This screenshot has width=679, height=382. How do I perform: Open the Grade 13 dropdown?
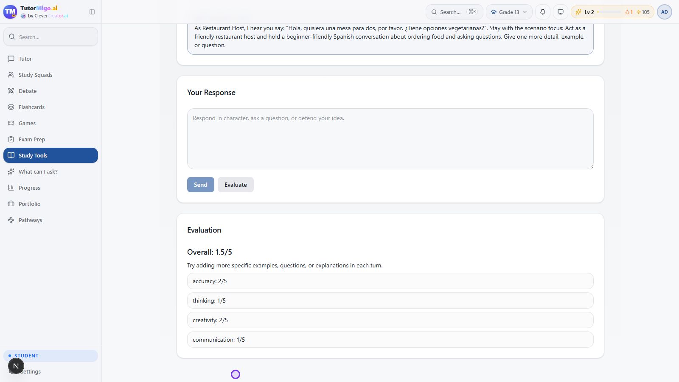point(509,12)
